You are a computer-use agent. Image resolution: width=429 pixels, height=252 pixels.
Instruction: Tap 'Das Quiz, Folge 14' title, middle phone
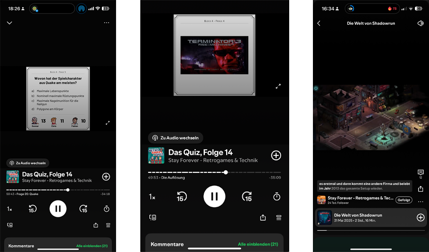[200, 152]
